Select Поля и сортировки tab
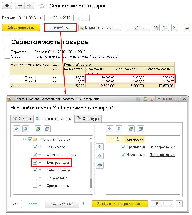The height and width of the screenshot is (215, 192). (x=54, y=119)
